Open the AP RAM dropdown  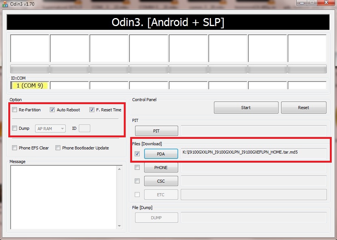[51, 129]
